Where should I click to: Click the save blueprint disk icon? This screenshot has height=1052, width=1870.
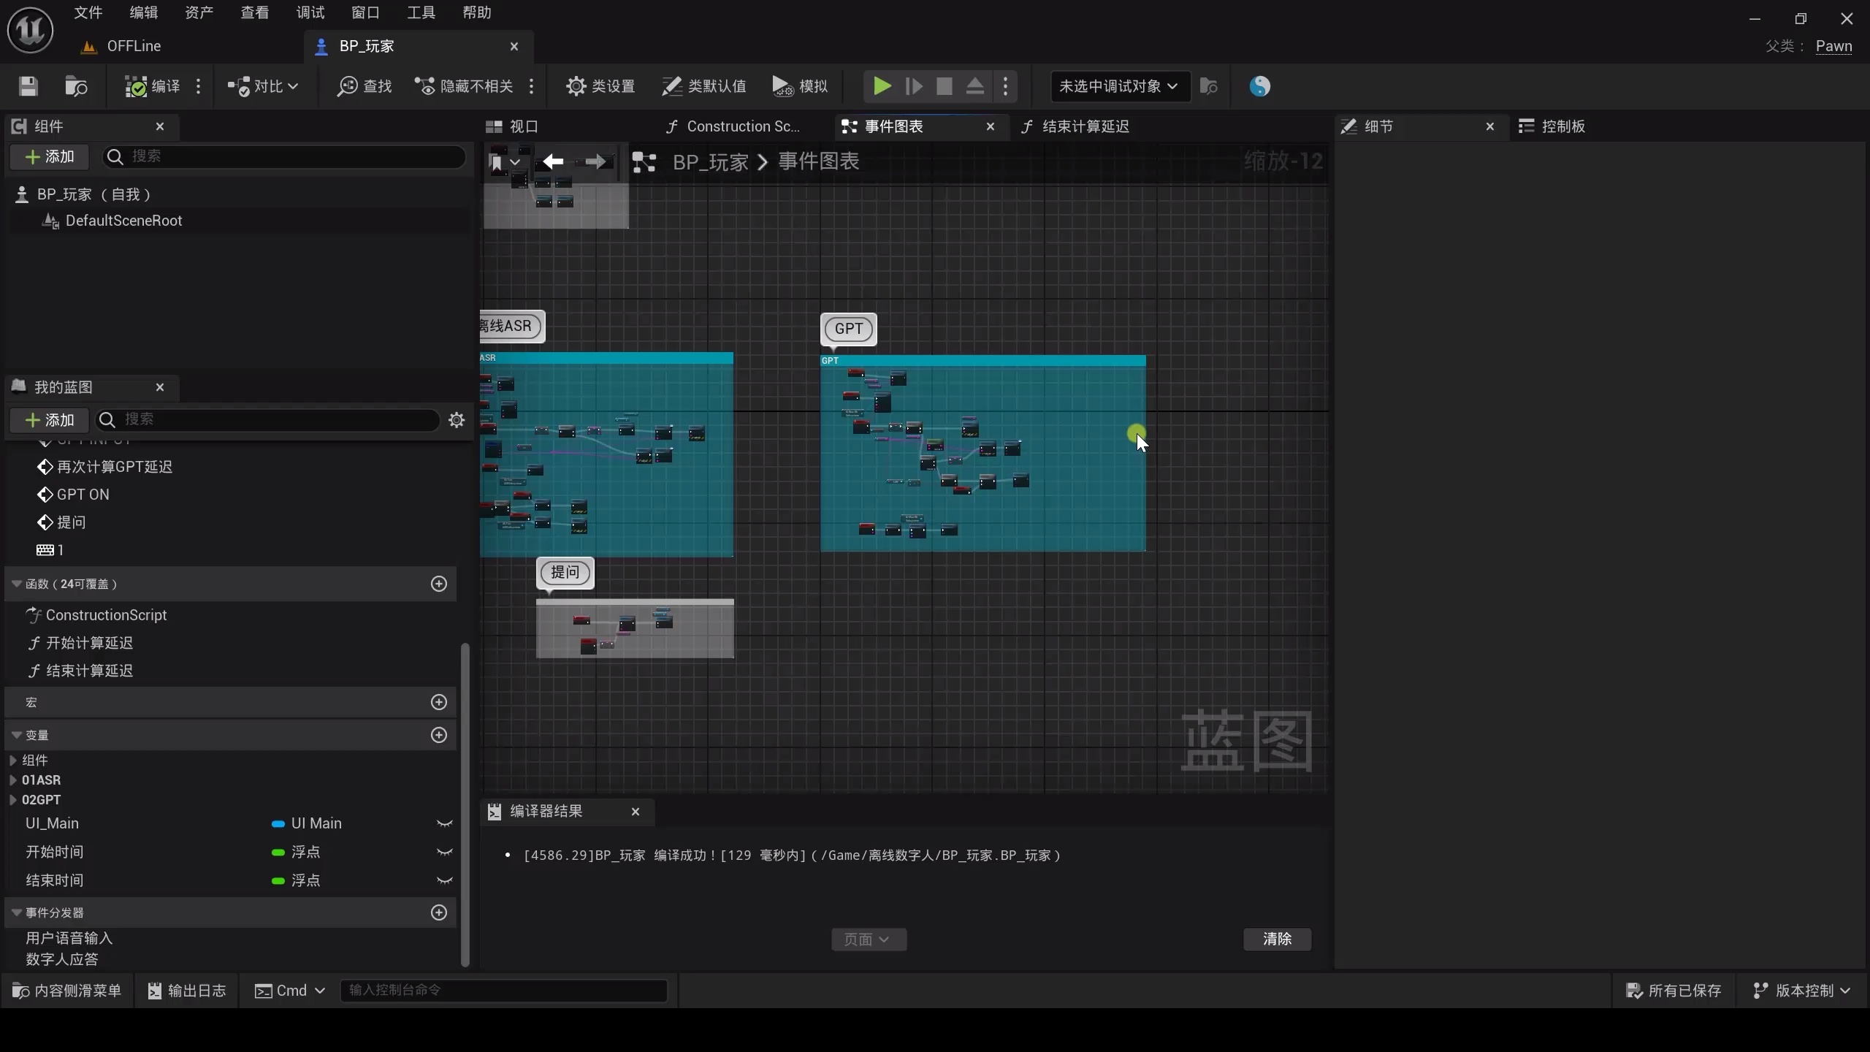[x=28, y=86]
